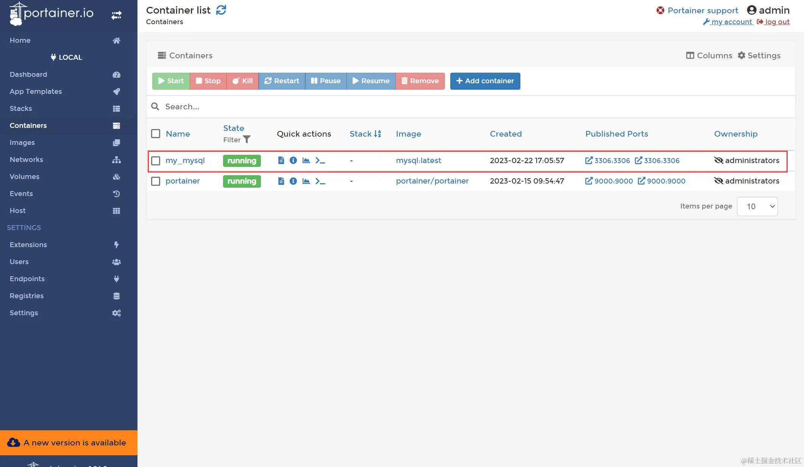The height and width of the screenshot is (467, 804).
Task: Open console terminal icon for portainer row
Action: tap(320, 181)
